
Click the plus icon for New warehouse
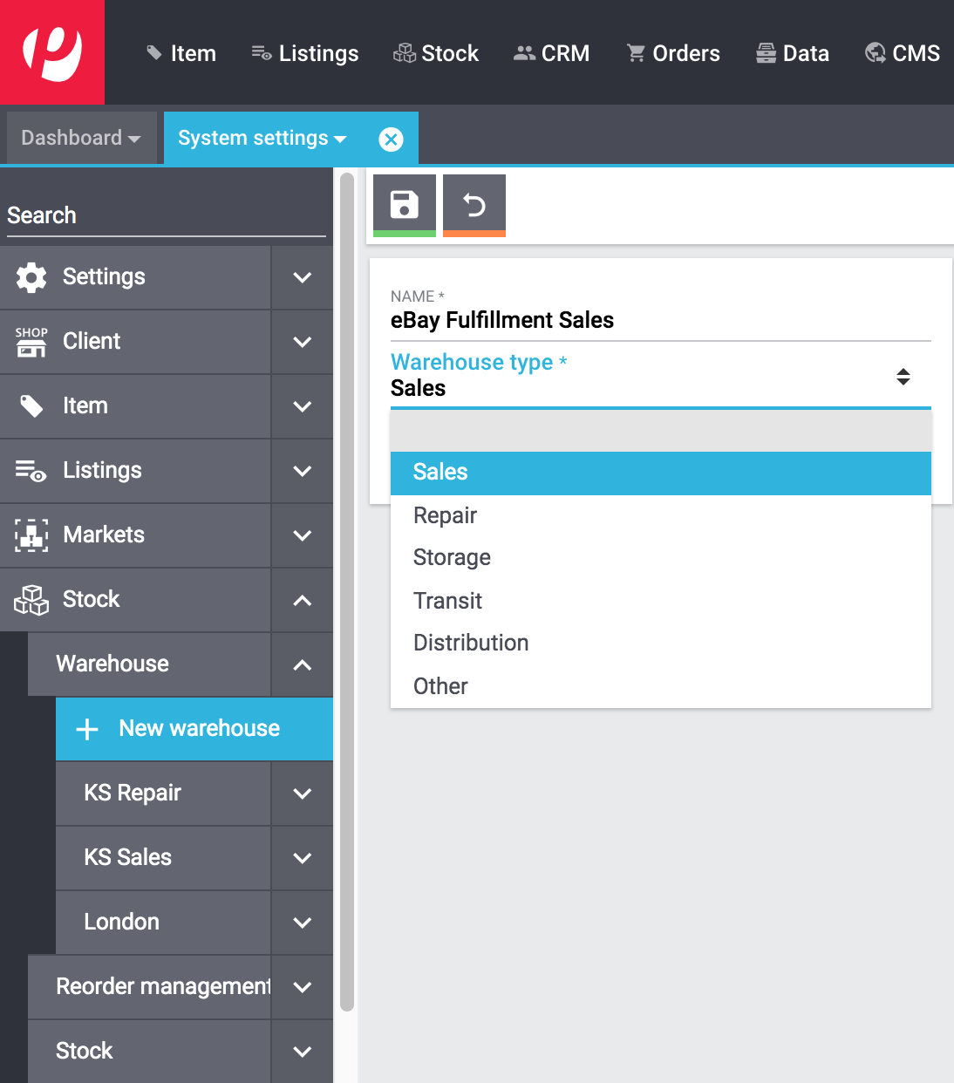(87, 729)
